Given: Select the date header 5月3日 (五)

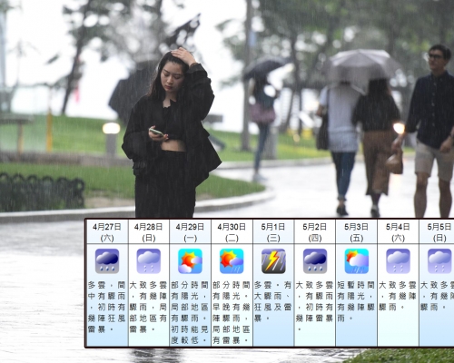Looking at the screenshot, I should [357, 232].
